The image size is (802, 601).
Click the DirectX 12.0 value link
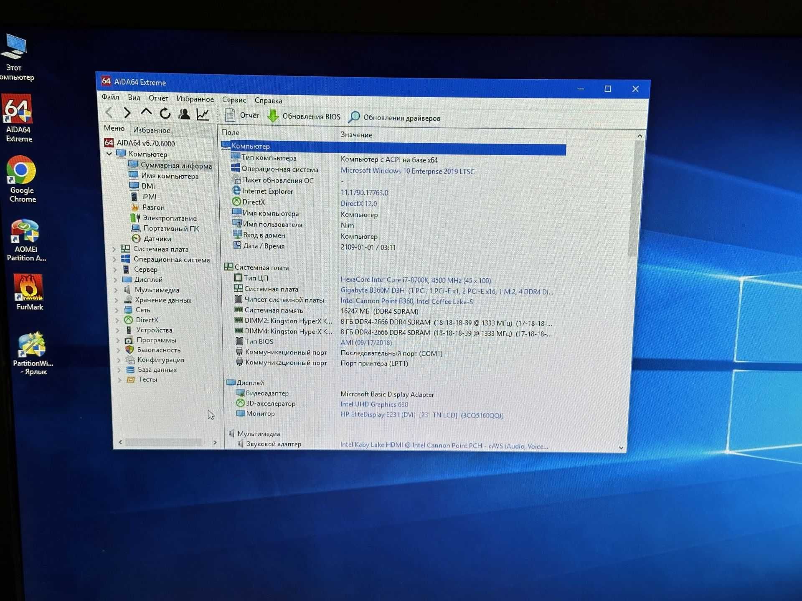click(x=358, y=203)
